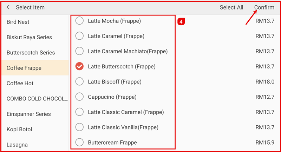Select the Latte Caramel (Frappe) radio button

tap(80, 36)
